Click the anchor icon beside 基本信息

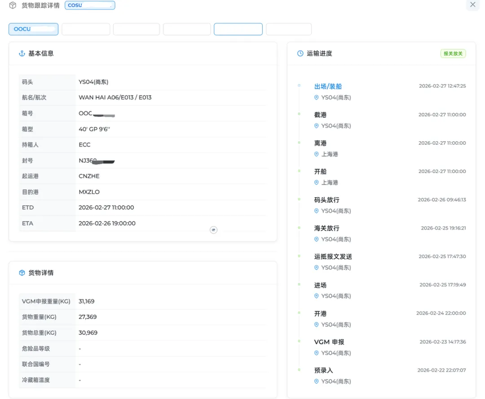22,53
